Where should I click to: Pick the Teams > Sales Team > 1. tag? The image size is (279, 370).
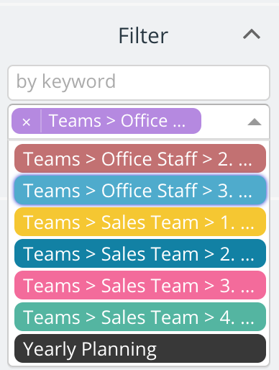(x=140, y=222)
